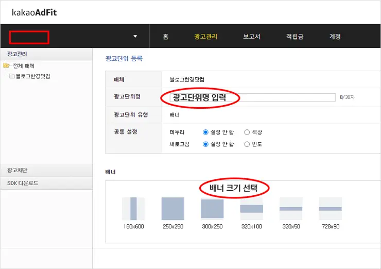
Task: Open the account selector dropdown arrow
Action: (135, 37)
